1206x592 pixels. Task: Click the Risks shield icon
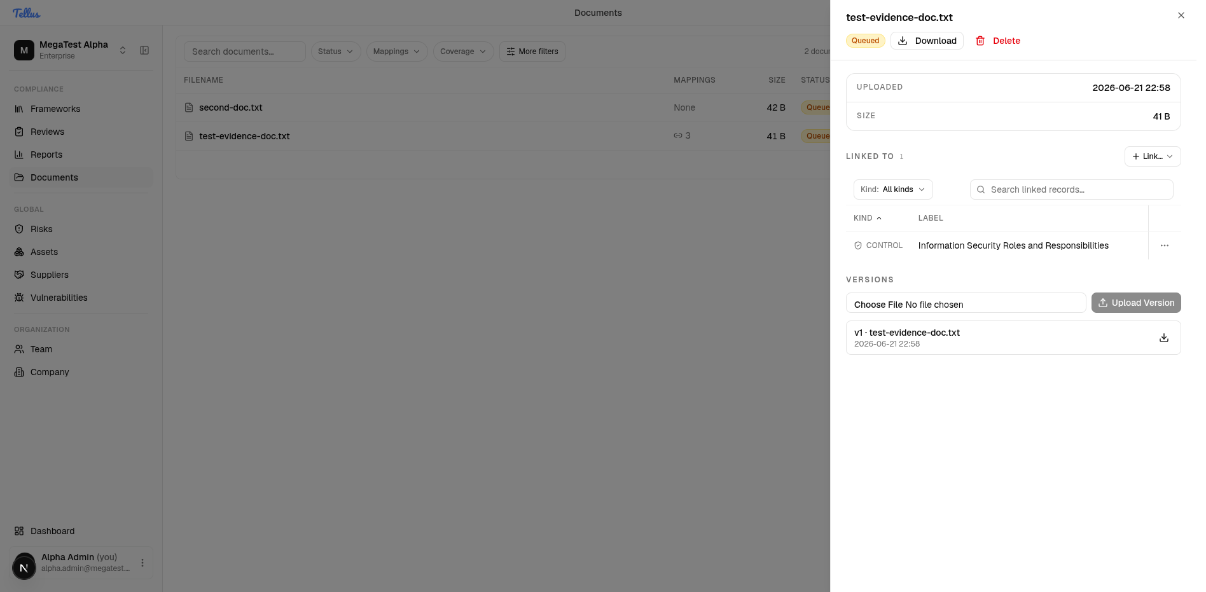click(19, 229)
